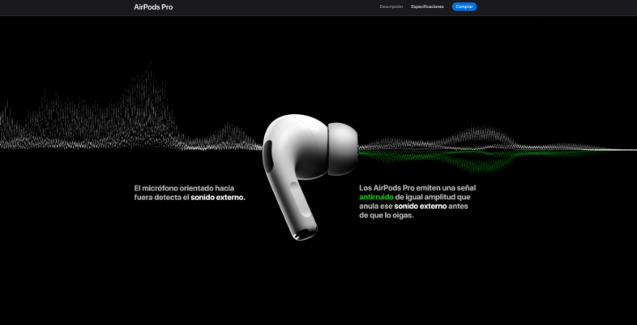The image size is (637, 325).
Task: Go to the Descripción tab
Action: pyautogui.click(x=391, y=6)
